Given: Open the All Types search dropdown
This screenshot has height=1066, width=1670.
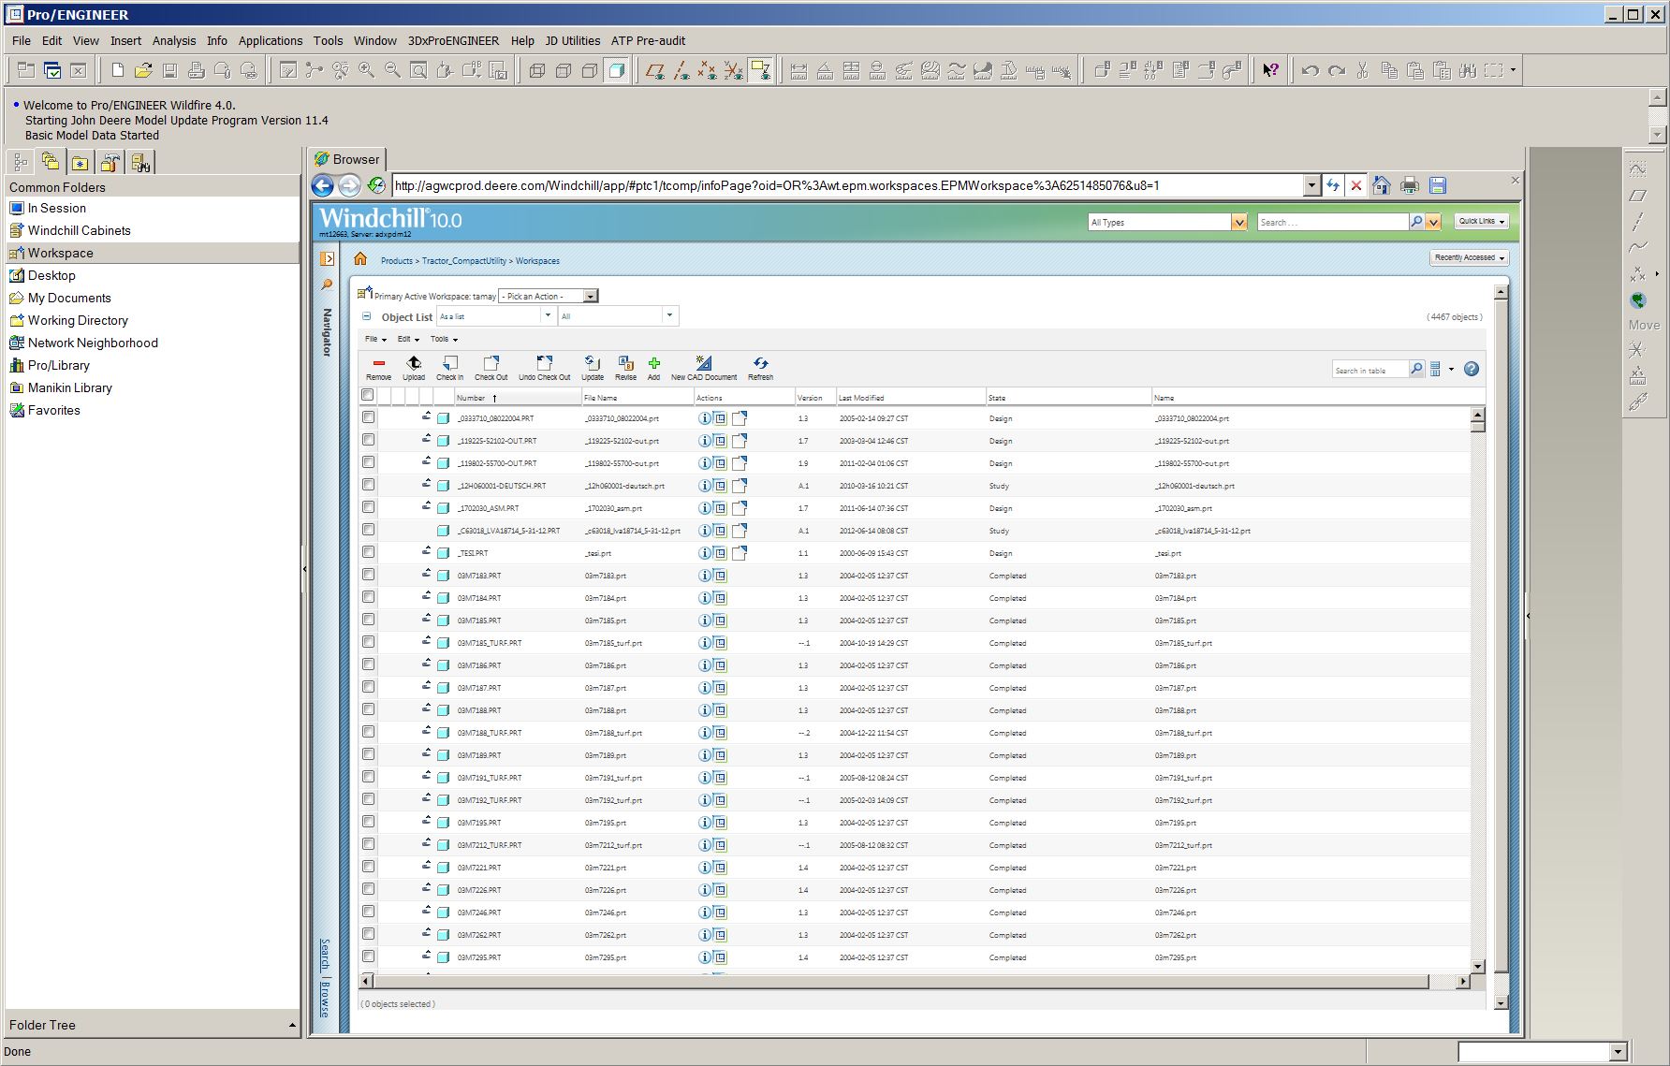Looking at the screenshot, I should tap(1167, 222).
